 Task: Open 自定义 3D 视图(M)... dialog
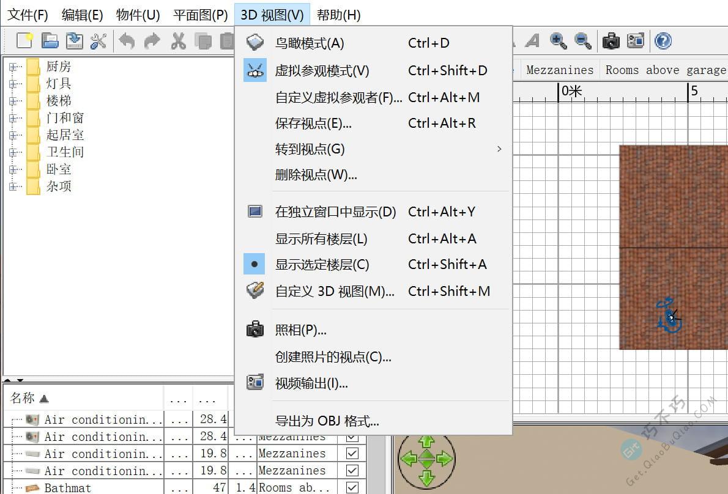[x=373, y=291]
